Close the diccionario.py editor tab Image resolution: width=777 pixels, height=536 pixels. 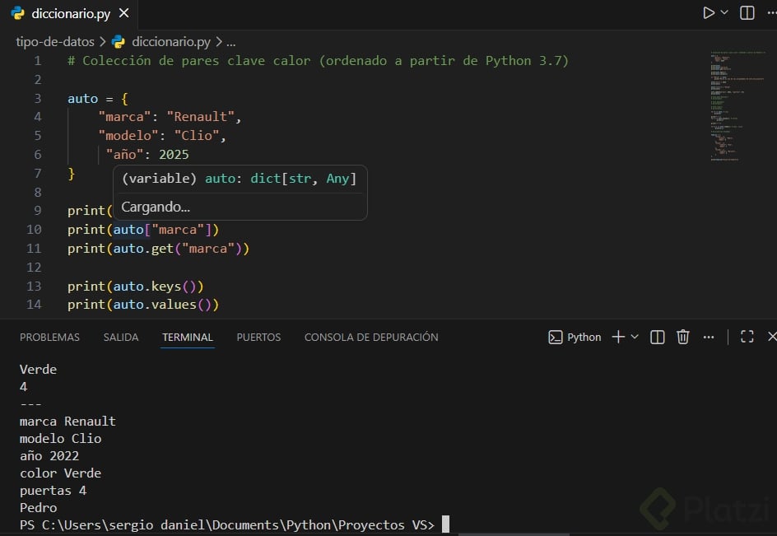[123, 14]
